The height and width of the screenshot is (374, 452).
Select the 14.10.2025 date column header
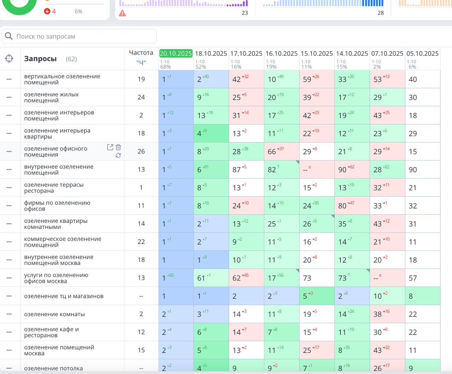pyautogui.click(x=352, y=53)
